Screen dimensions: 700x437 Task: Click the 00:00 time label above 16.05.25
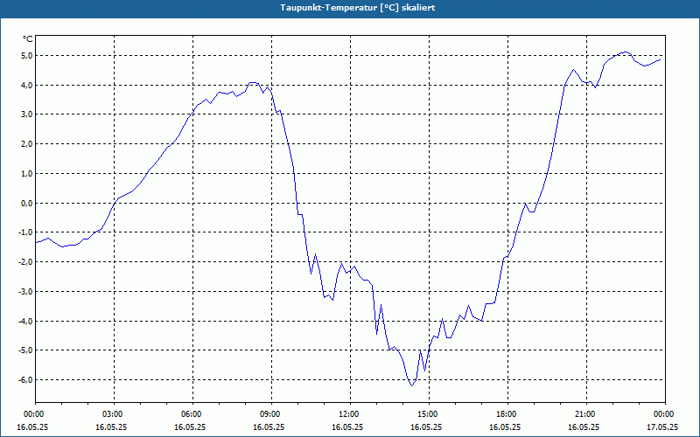point(33,414)
